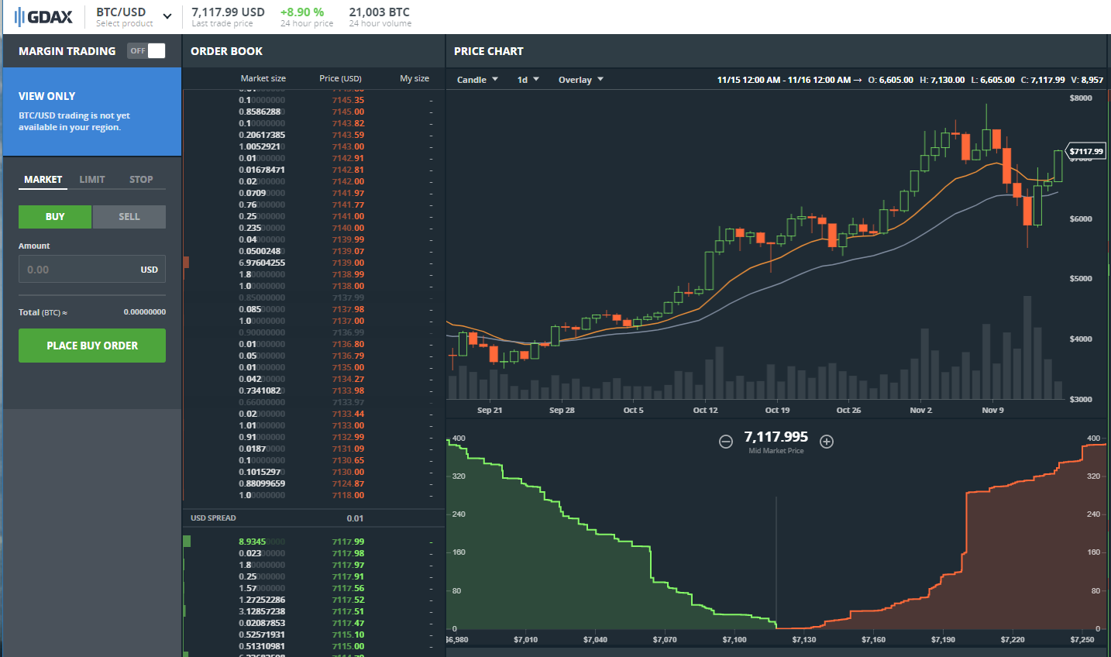
Task: Click the Market size column header
Action: coord(263,78)
